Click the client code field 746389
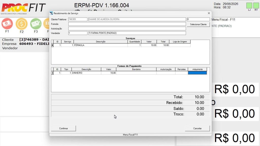 78,19
